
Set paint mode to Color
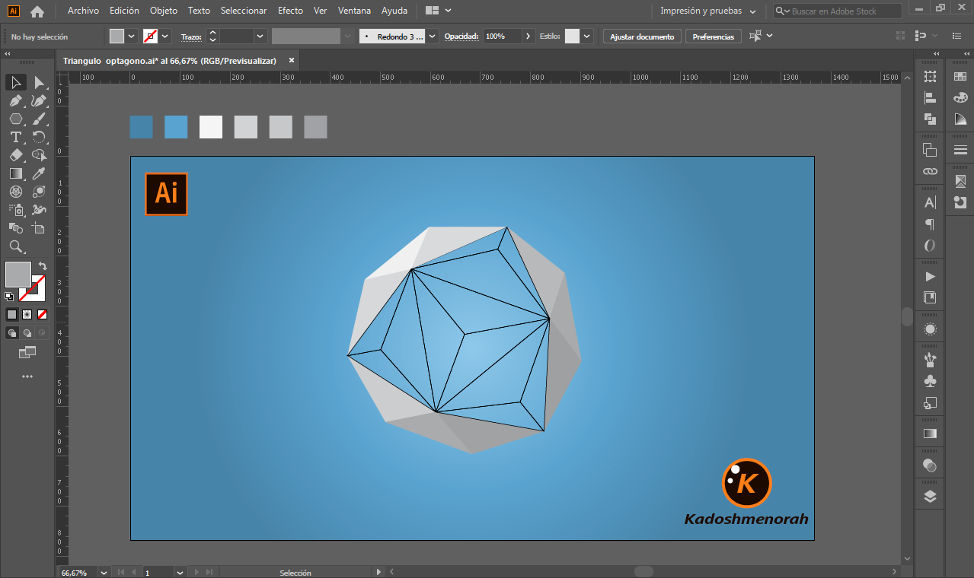tap(12, 314)
